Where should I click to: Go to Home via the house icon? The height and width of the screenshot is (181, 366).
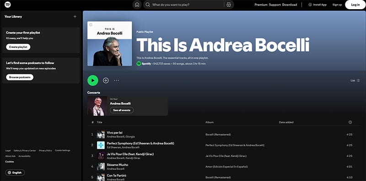click(x=137, y=5)
